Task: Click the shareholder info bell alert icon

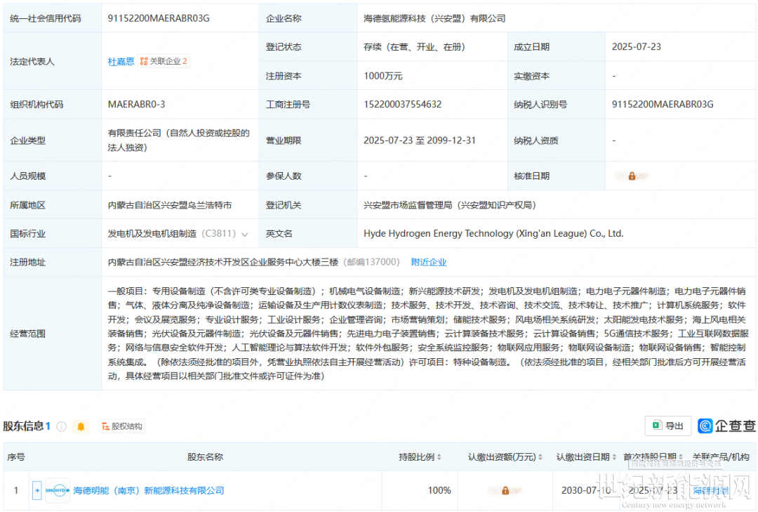Action: [81, 426]
